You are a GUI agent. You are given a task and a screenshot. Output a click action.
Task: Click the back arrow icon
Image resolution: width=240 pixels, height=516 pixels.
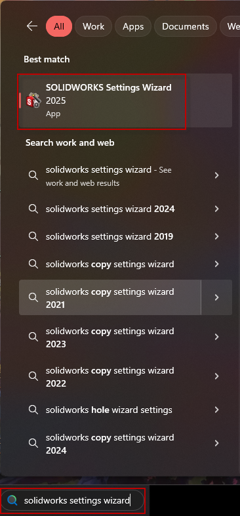point(32,26)
